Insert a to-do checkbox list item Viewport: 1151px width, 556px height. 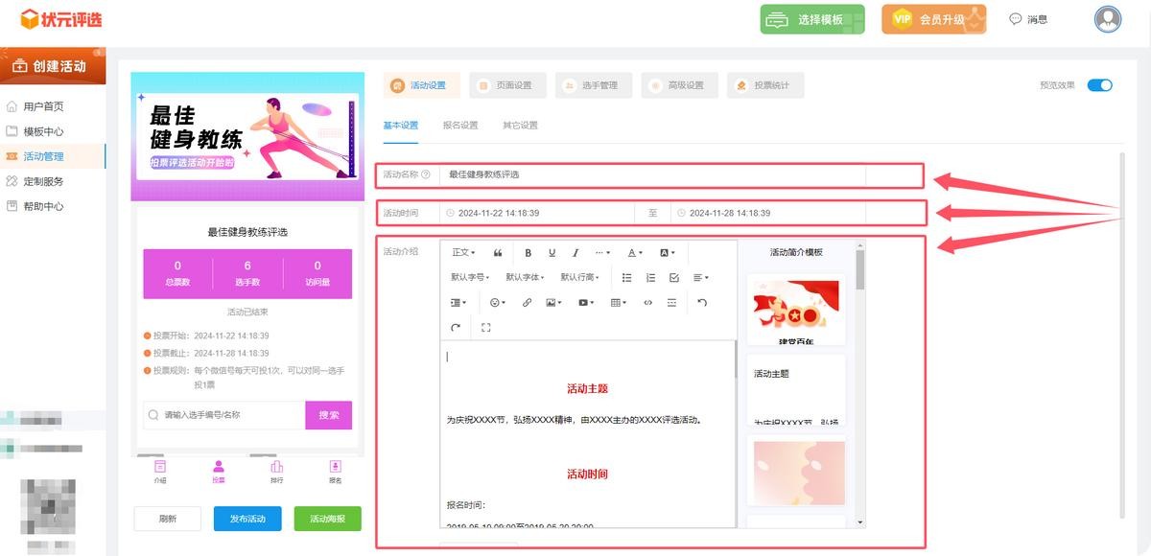point(674,278)
